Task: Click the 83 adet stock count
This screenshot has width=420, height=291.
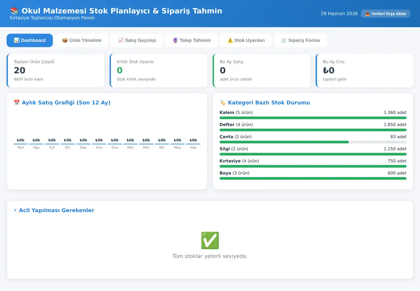Action: coord(399,137)
